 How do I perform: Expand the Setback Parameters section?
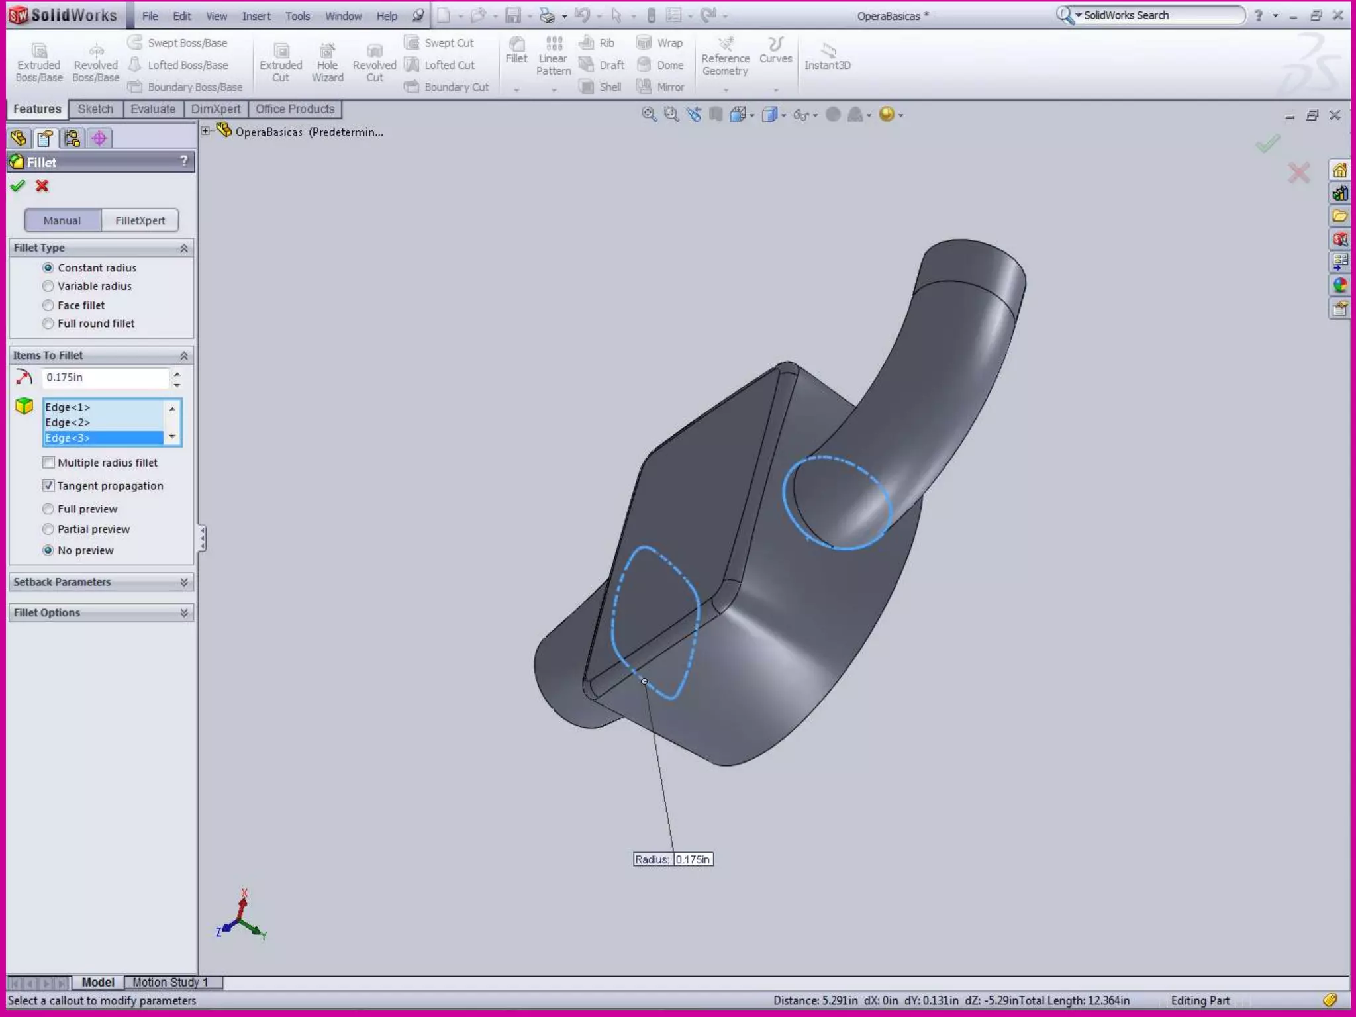tap(101, 582)
